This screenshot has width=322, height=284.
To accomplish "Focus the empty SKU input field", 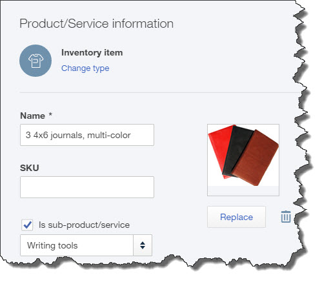I will (x=87, y=187).
